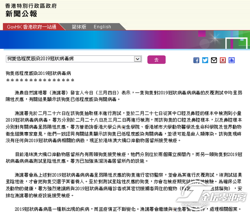Print page using blue printer icon
Viewport: 250px width, 214px height.
(231, 60)
